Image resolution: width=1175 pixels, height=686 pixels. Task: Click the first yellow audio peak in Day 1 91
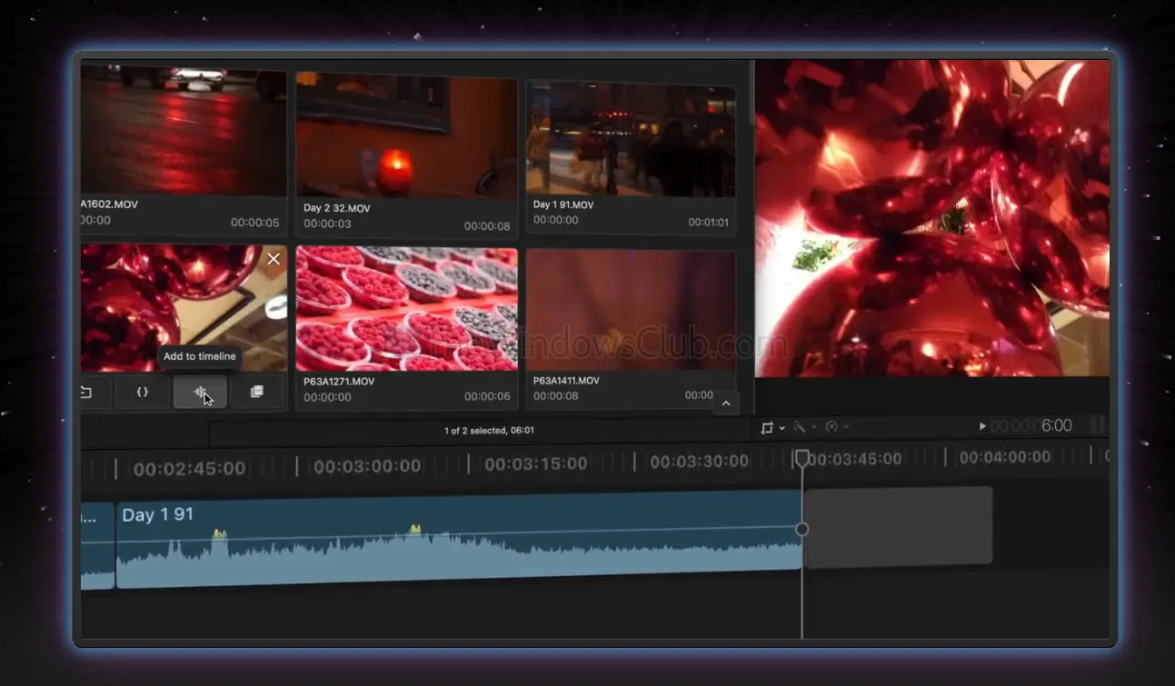tap(219, 534)
